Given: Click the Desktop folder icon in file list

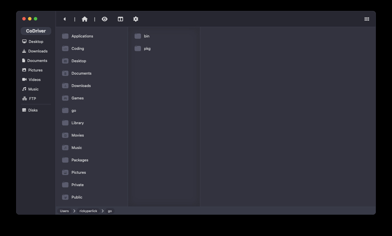Looking at the screenshot, I should (x=65, y=61).
